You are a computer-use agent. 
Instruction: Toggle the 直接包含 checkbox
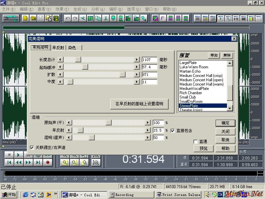[173, 131]
